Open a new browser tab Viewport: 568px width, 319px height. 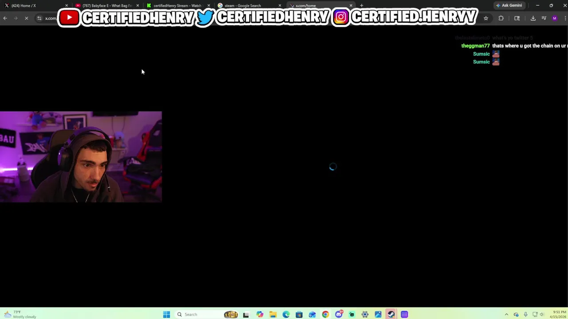tap(362, 5)
